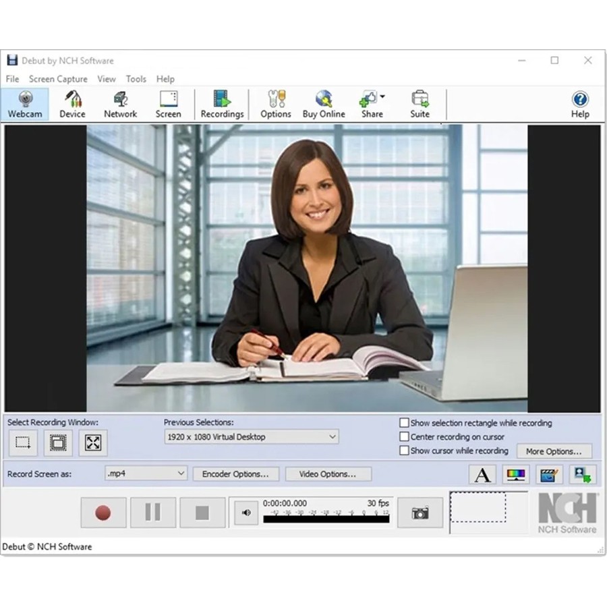Expand the Previous Selections dropdown
Viewport: 607px width, 607px height.
click(332, 437)
